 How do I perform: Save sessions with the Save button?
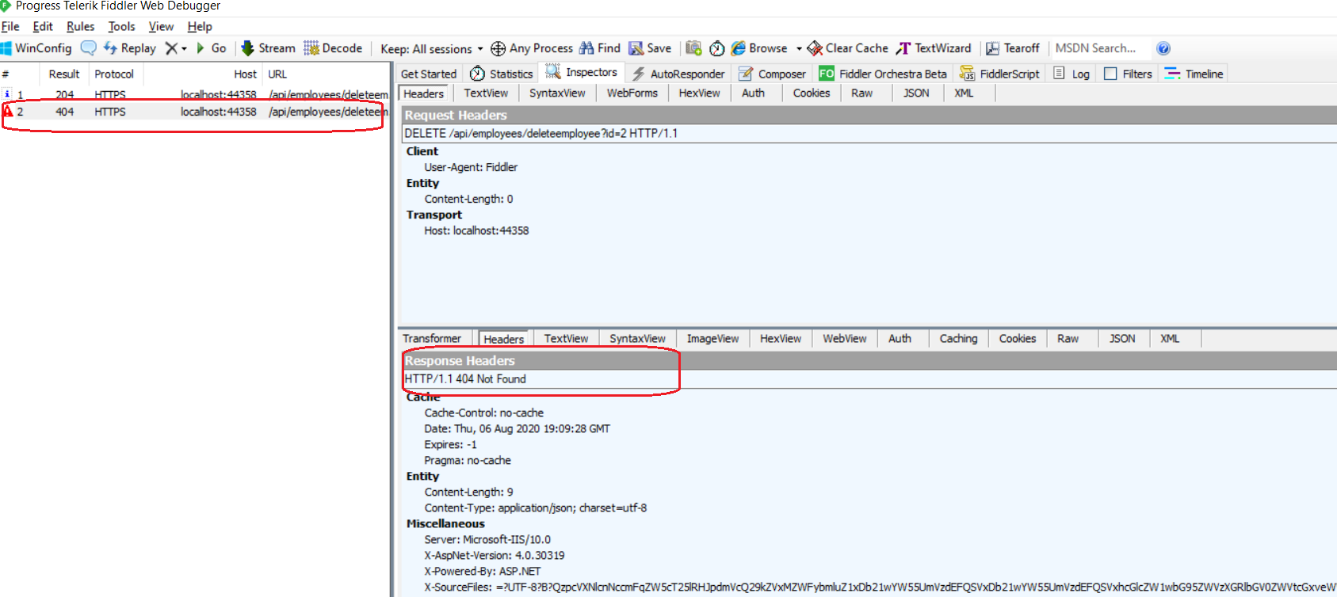pyautogui.click(x=650, y=48)
